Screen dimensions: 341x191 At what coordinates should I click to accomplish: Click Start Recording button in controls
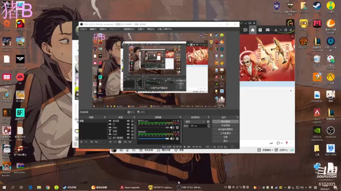pos(225,125)
